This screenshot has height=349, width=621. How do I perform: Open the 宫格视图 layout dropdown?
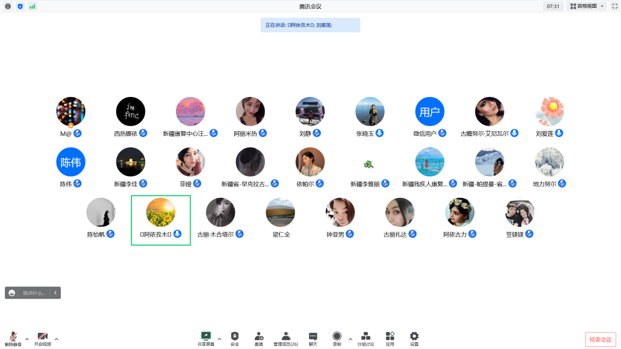(587, 6)
